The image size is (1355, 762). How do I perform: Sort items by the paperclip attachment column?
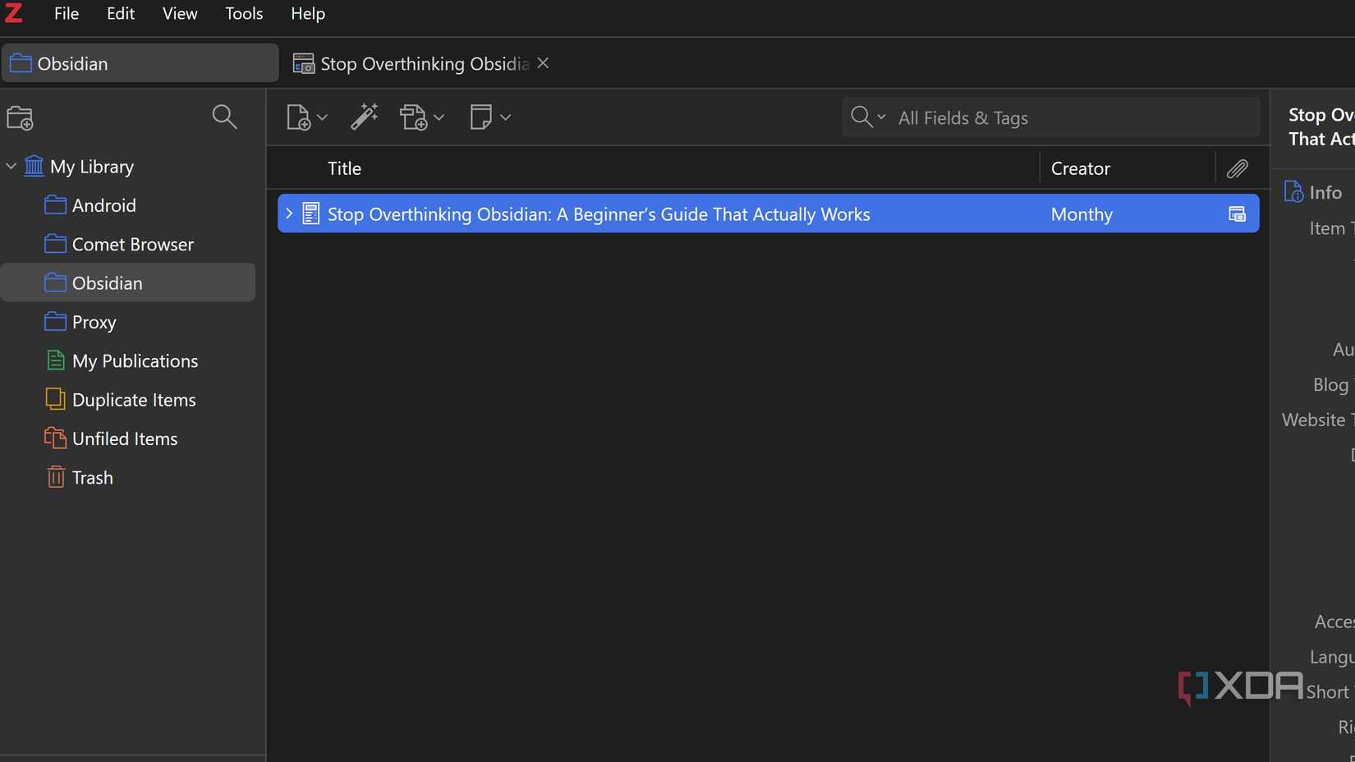[x=1238, y=168]
